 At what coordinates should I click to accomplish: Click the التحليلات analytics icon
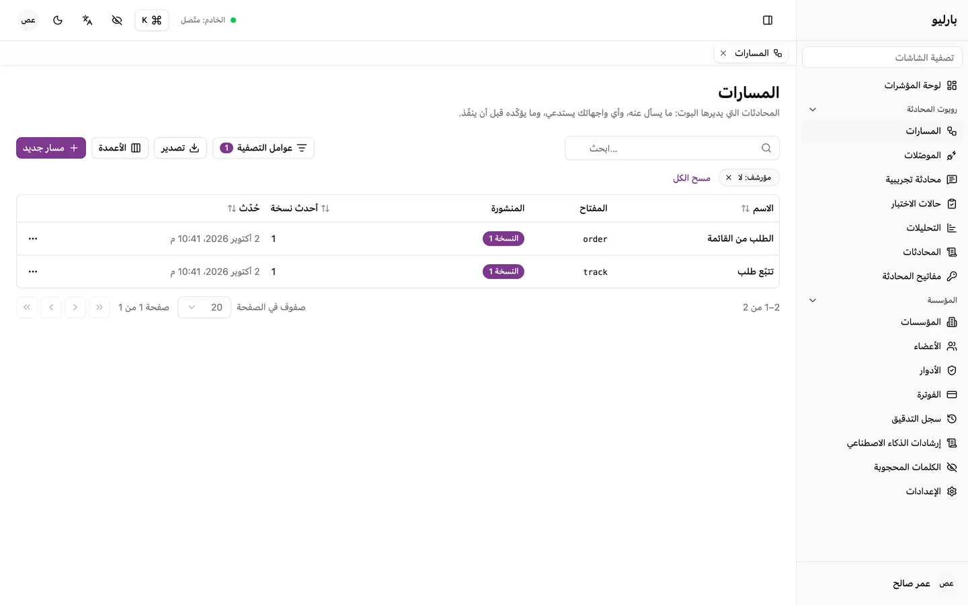click(x=952, y=228)
